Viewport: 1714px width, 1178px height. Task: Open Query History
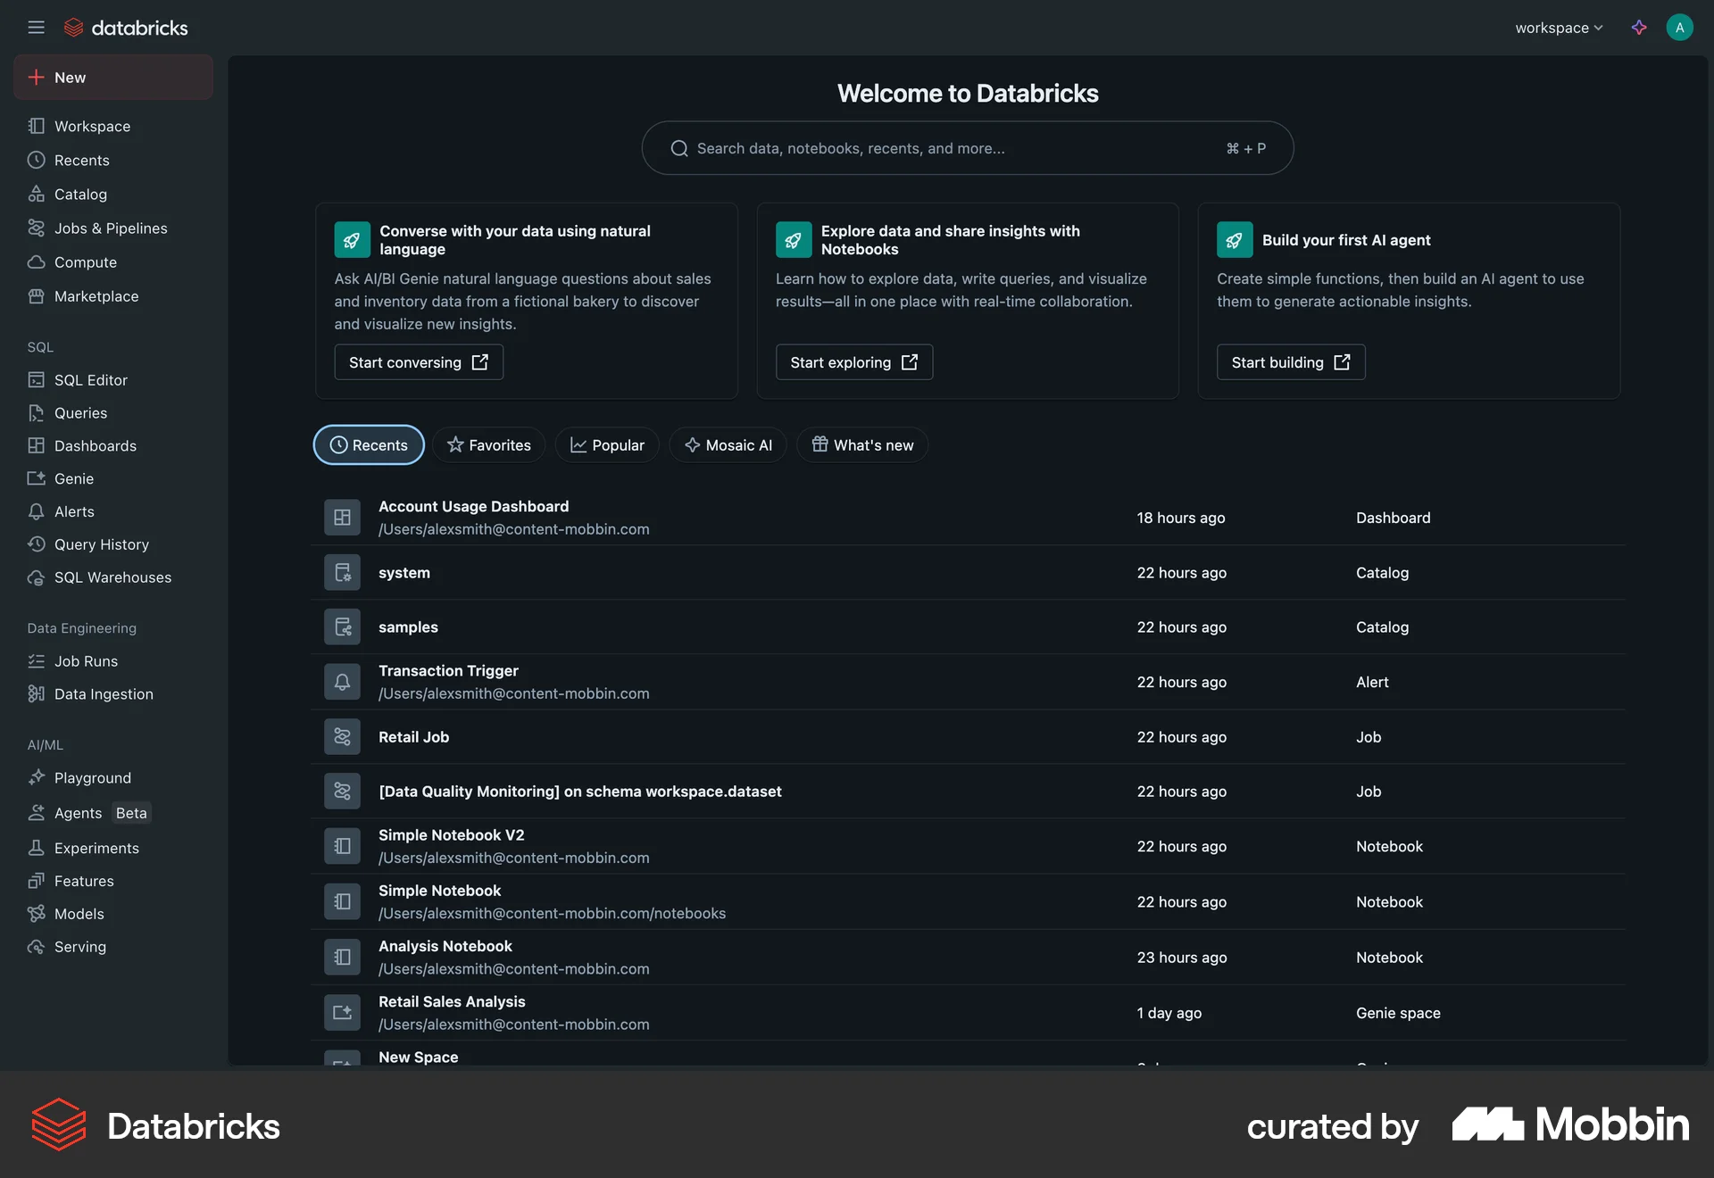tap(101, 544)
